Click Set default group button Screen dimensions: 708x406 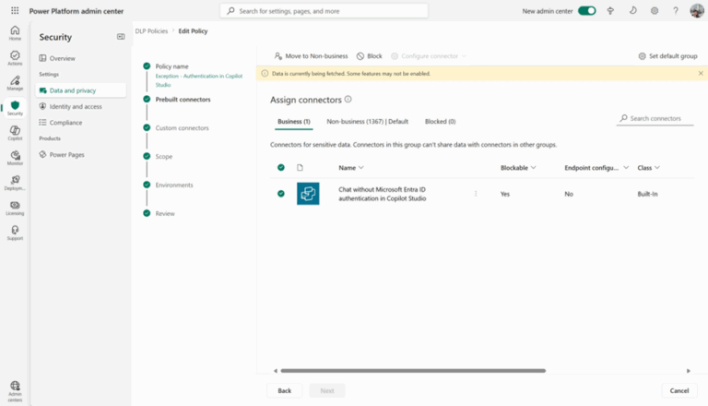pos(667,56)
